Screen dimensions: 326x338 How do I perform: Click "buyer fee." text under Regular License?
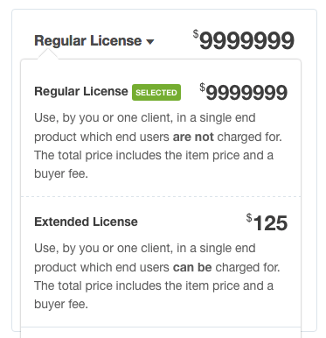tap(61, 174)
